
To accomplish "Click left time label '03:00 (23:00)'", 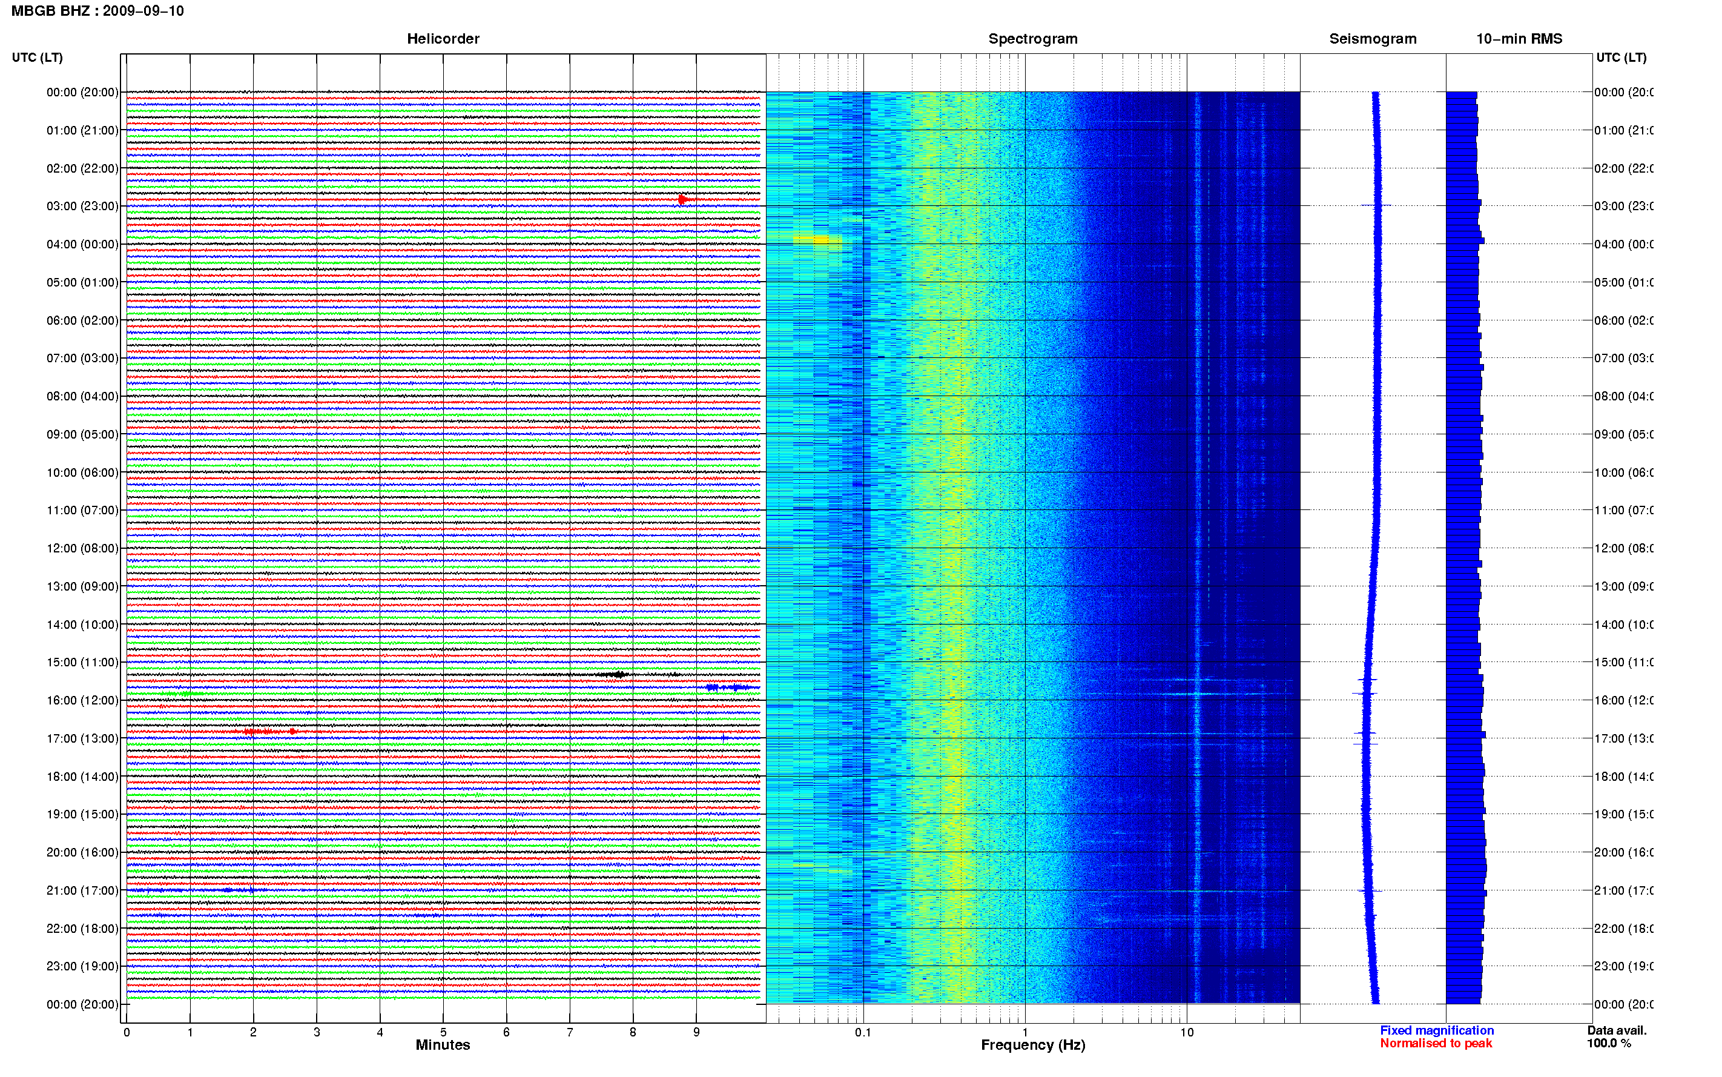I will (82, 206).
